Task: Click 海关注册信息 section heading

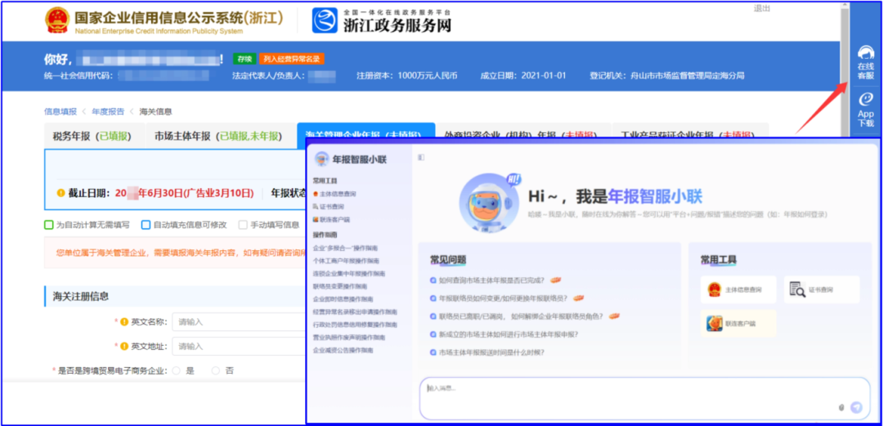Action: click(81, 296)
